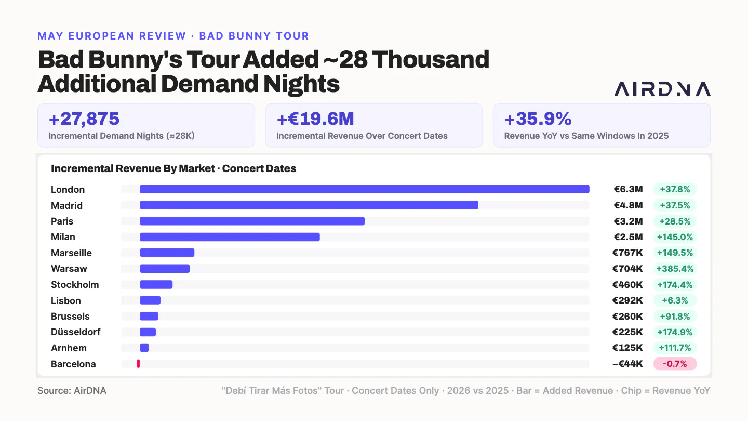Image resolution: width=748 pixels, height=421 pixels.
Task: Click the Lisbon market label
Action: coord(66,301)
